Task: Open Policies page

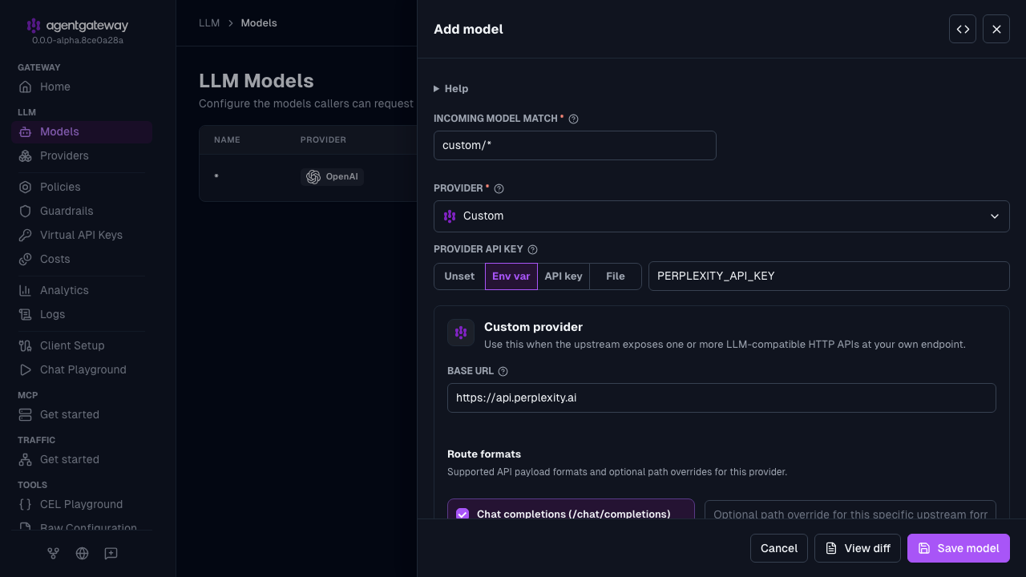Action: coord(82,187)
